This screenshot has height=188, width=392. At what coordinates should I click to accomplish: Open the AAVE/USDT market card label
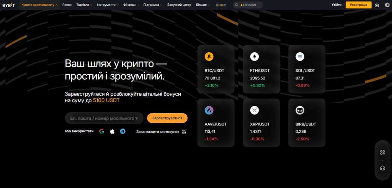point(215,124)
